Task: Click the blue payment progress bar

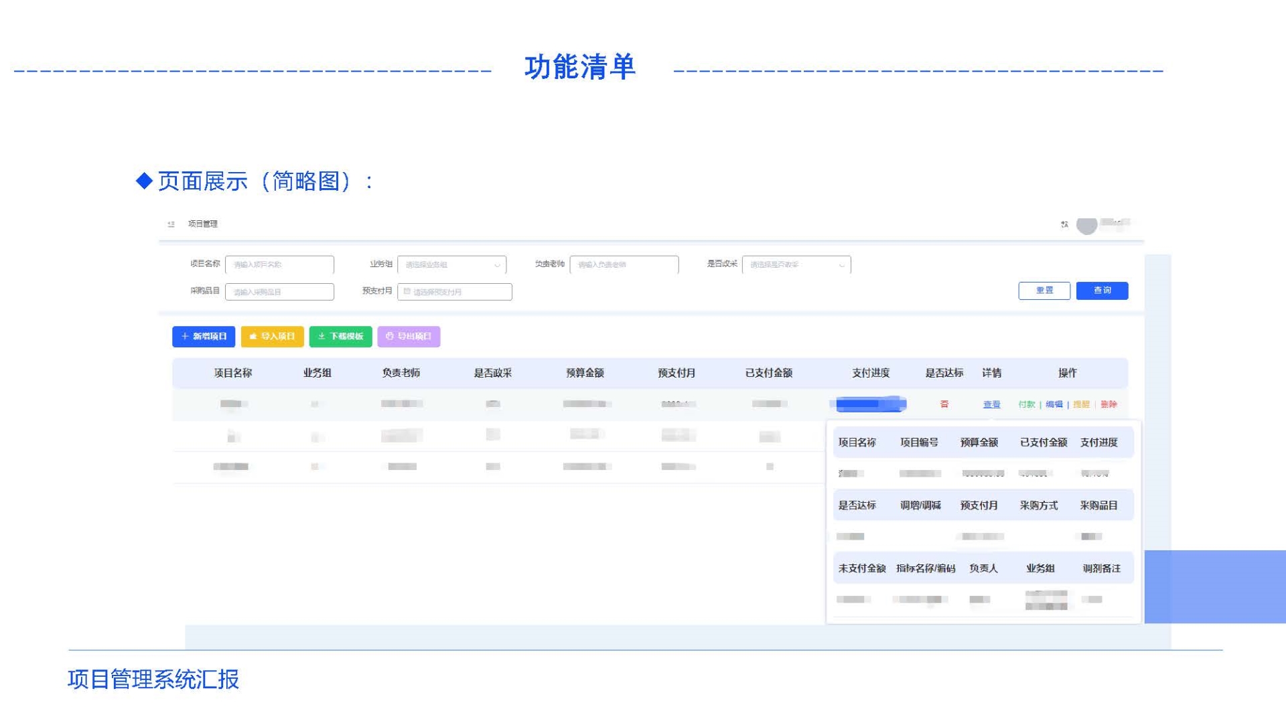Action: point(870,404)
